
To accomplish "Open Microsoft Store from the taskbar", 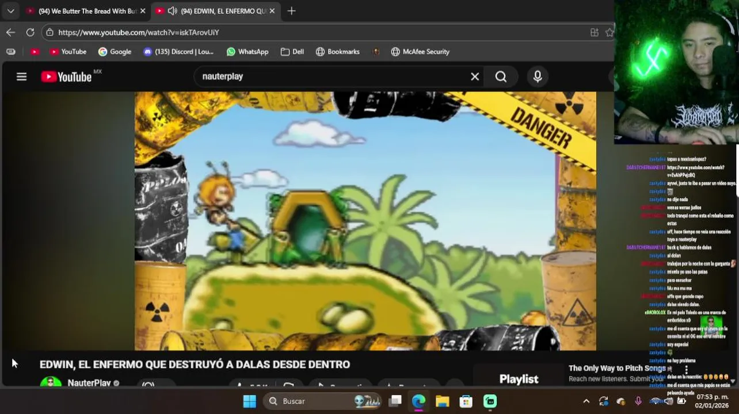I will click(x=466, y=401).
